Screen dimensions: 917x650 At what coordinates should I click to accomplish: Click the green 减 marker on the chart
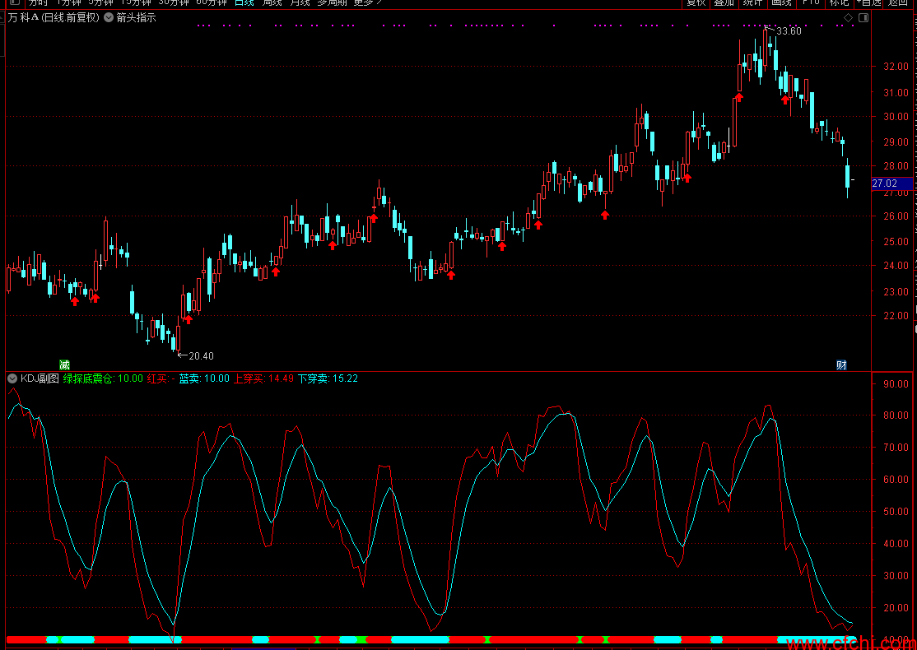[64, 364]
